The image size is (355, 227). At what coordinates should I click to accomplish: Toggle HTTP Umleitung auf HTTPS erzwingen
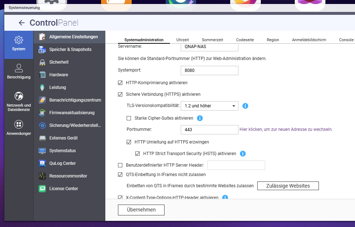pyautogui.click(x=129, y=142)
